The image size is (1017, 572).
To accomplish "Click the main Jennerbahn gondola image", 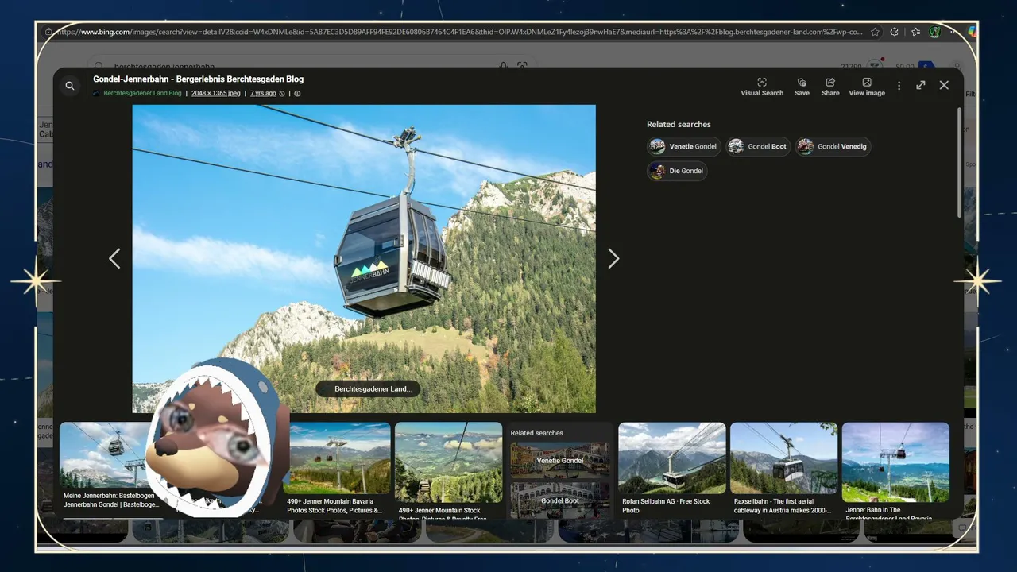I will coord(364,259).
